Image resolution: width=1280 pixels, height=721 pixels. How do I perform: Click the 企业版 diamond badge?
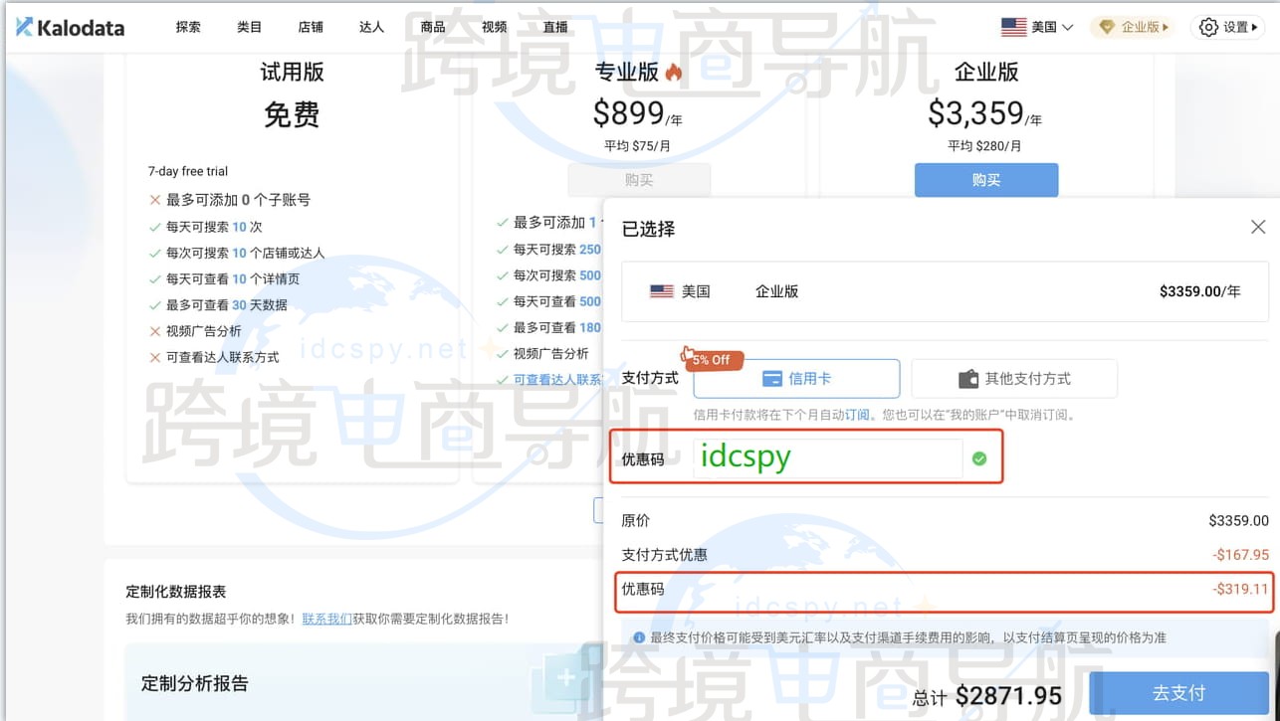point(1133,27)
